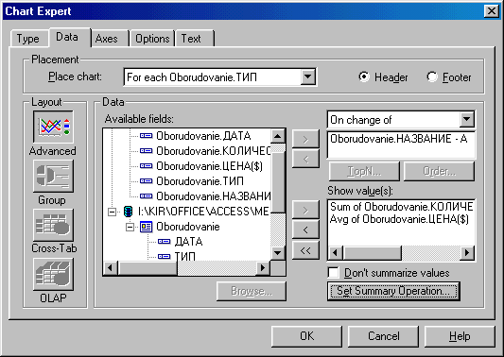The width and height of the screenshot is (504, 357).
Task: Select Avg of Oborudovanie.ЦЕНА($) in Show values
Action: (x=400, y=219)
